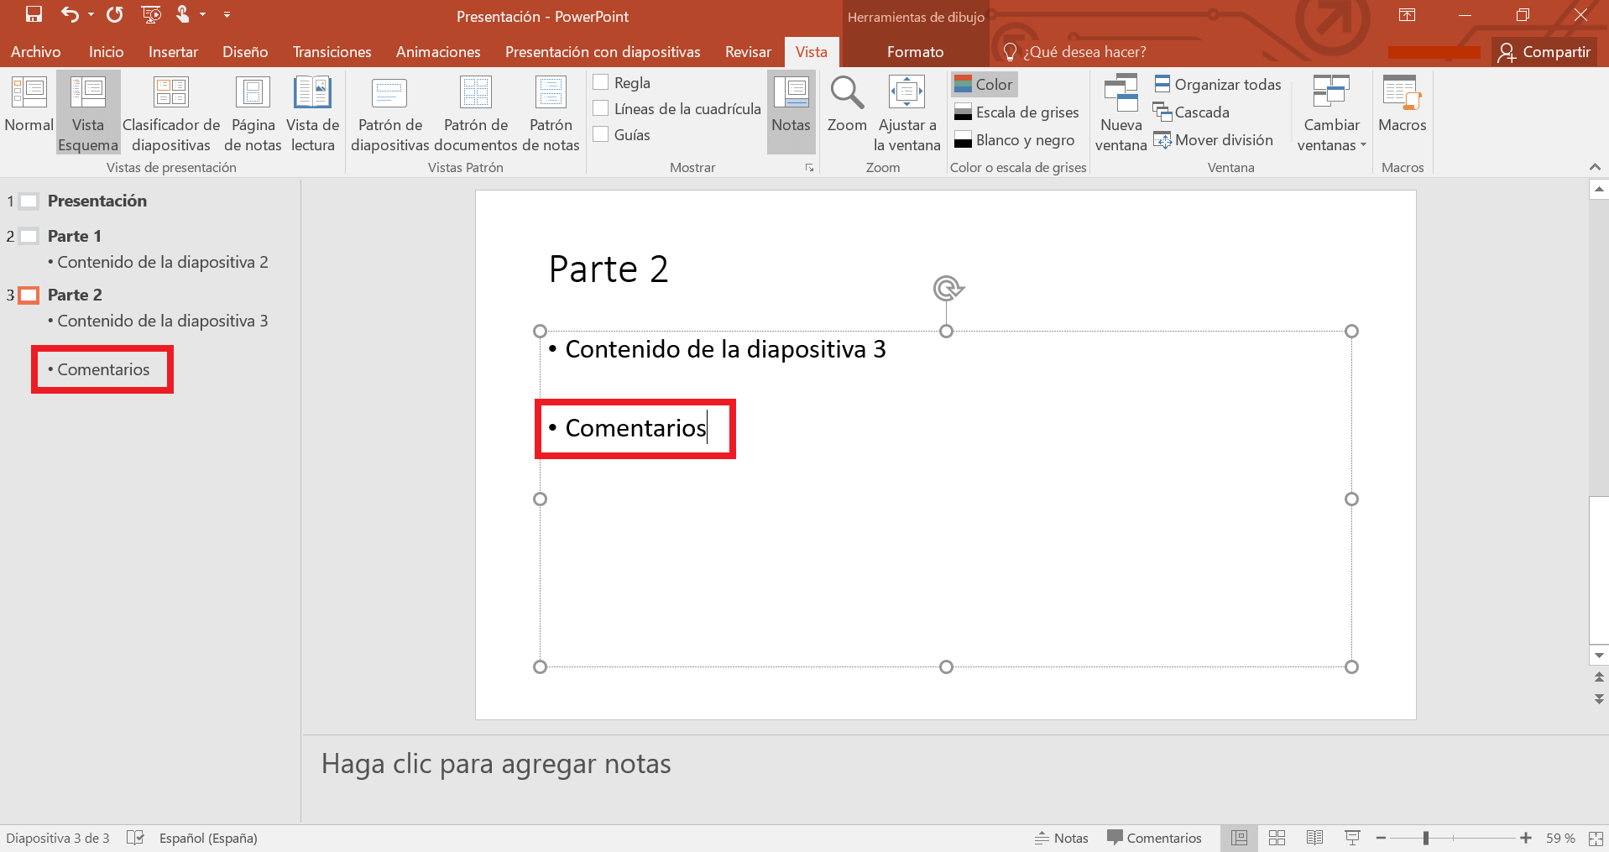This screenshot has height=852, width=1609.
Task: Click 59 % zoom level
Action: pos(1560,838)
